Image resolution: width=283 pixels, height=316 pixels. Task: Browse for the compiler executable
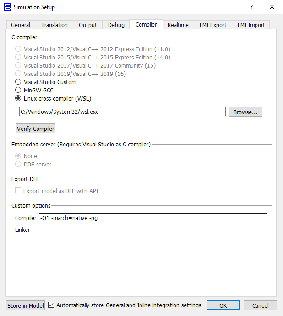(245, 112)
